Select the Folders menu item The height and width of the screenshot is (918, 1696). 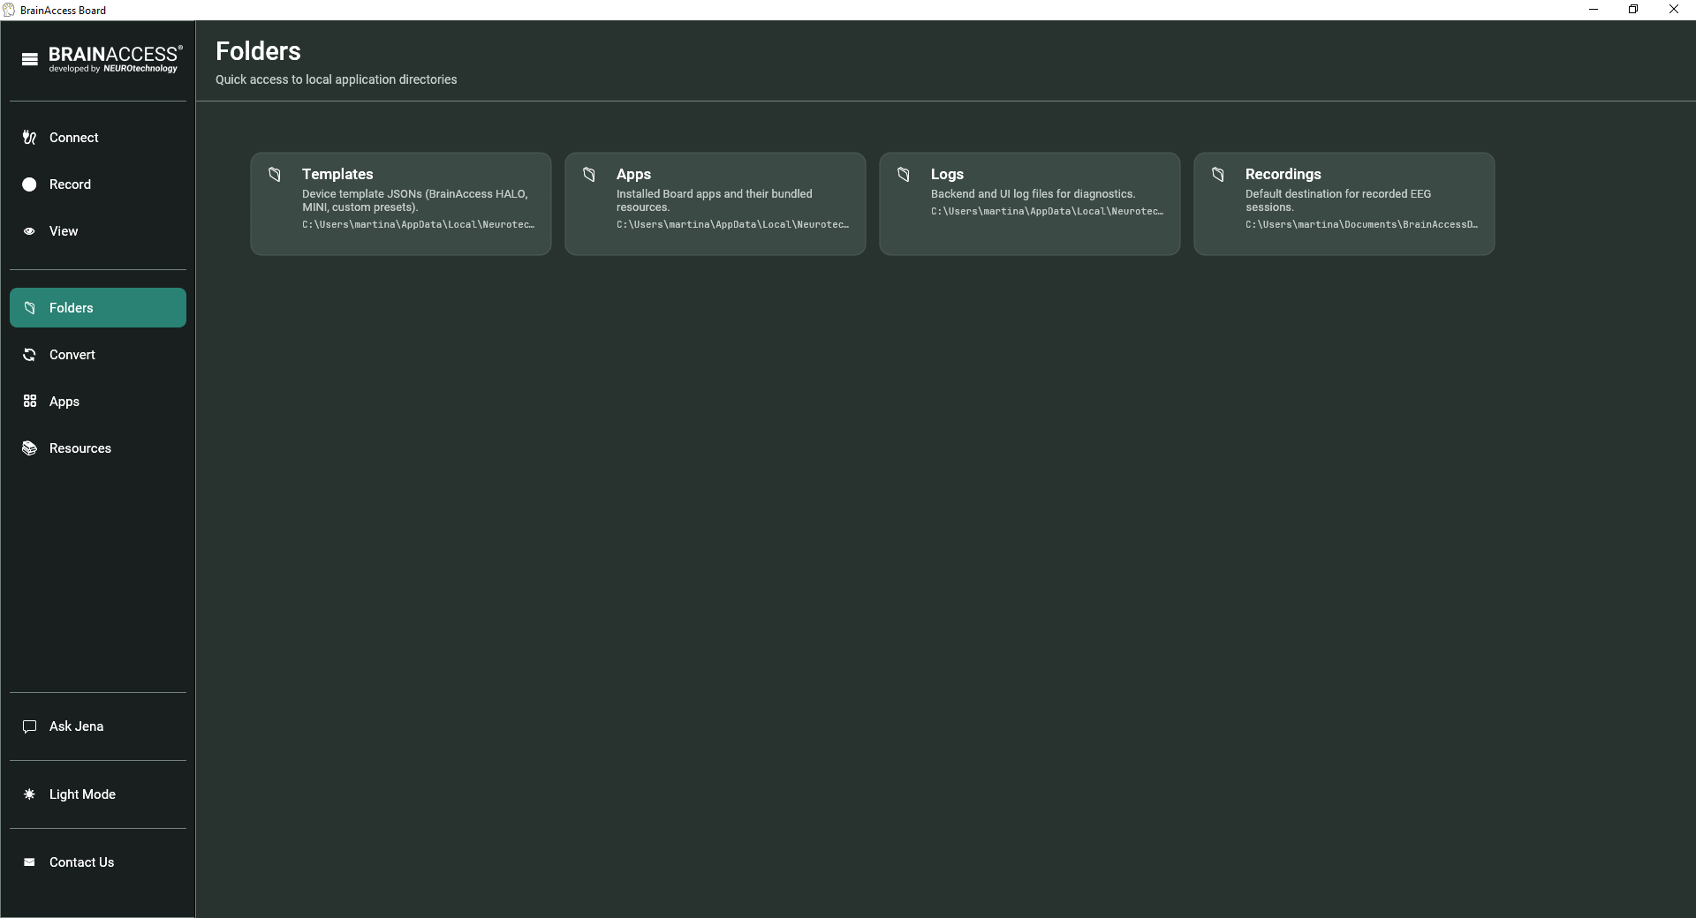pyautogui.click(x=98, y=308)
